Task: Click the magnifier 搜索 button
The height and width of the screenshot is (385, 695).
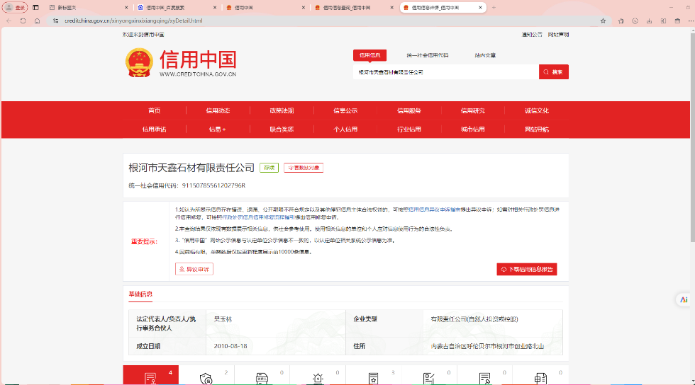Action: pyautogui.click(x=554, y=72)
